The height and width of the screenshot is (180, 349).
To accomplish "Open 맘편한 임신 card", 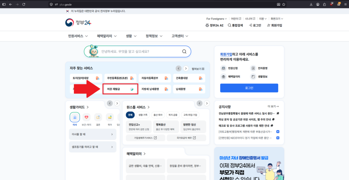I will pos(194,127).
